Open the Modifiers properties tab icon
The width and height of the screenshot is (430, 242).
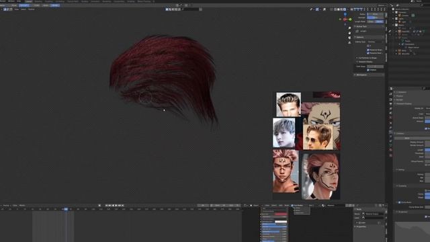[391, 127]
